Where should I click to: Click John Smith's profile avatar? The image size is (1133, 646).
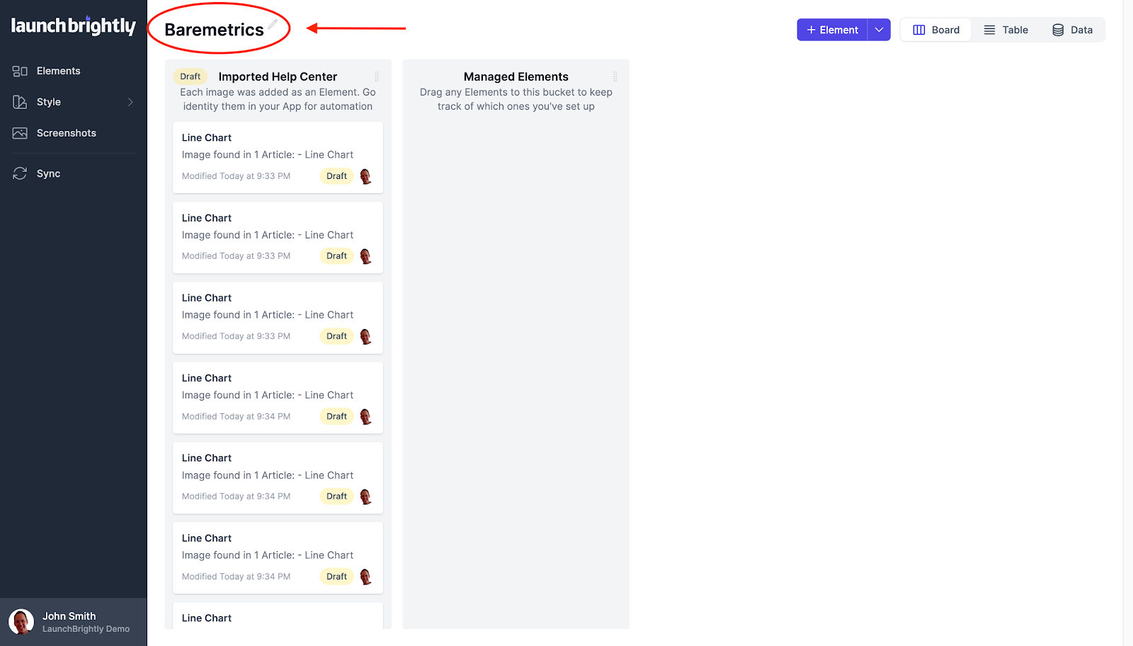[x=21, y=622]
